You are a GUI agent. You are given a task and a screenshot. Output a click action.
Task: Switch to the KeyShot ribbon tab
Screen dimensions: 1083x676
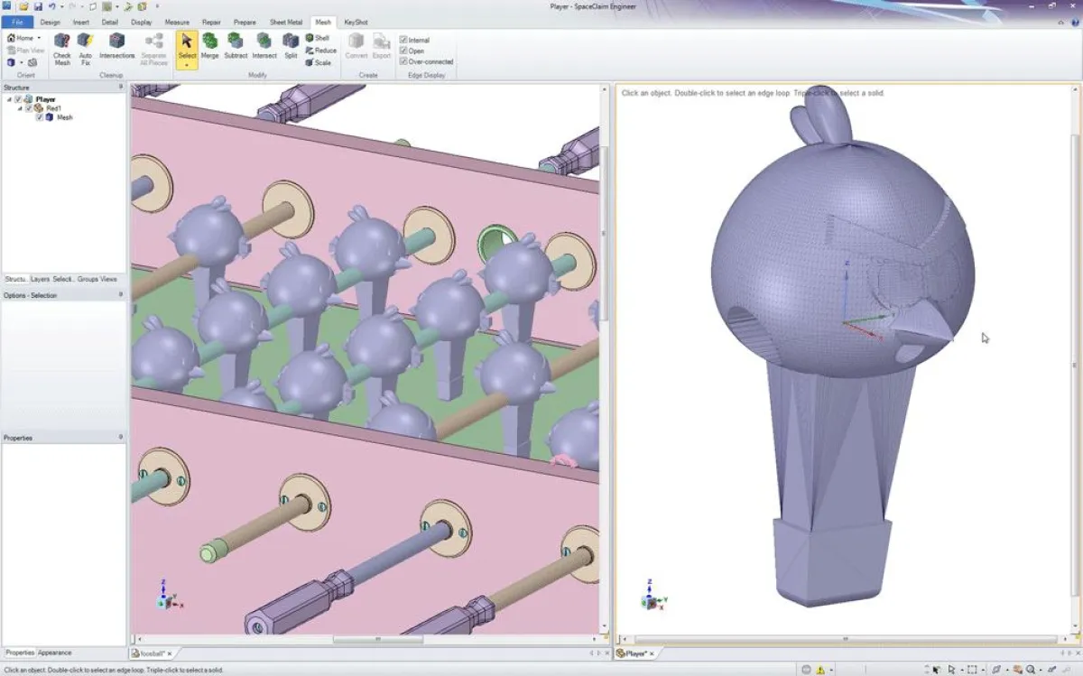coord(355,22)
